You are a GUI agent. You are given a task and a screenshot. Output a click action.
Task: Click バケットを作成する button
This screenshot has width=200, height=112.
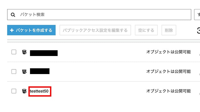pos(31,30)
